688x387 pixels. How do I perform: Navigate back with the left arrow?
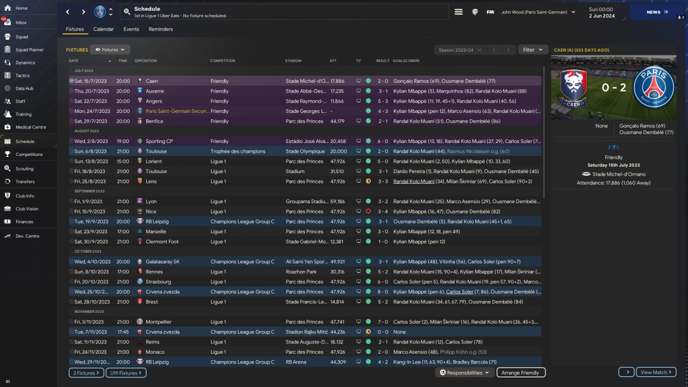pos(68,12)
